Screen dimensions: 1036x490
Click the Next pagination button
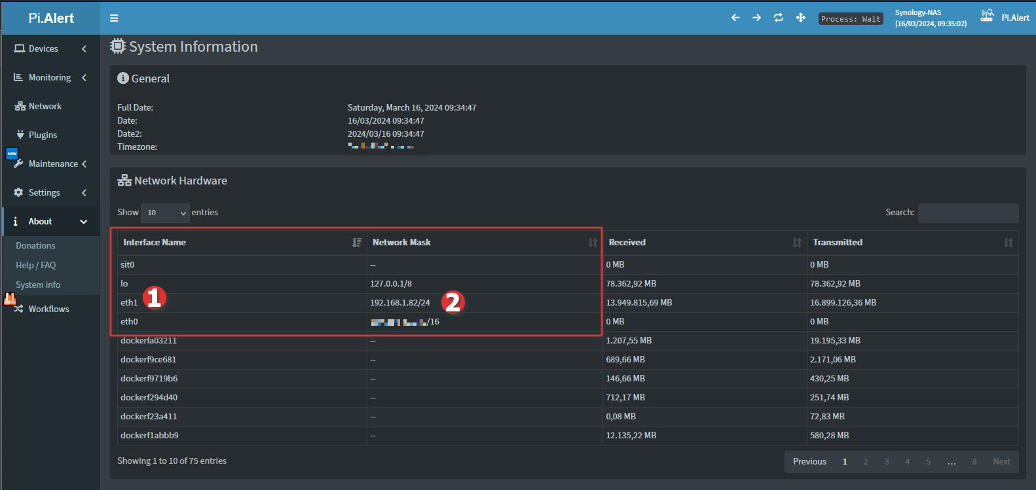point(1001,461)
